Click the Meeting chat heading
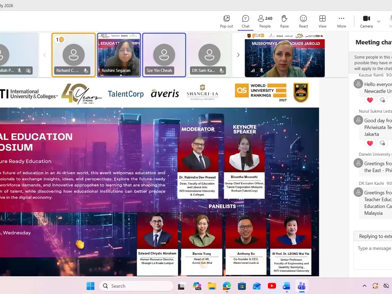Image resolution: width=392 pixels, height=294 pixels. [374, 42]
